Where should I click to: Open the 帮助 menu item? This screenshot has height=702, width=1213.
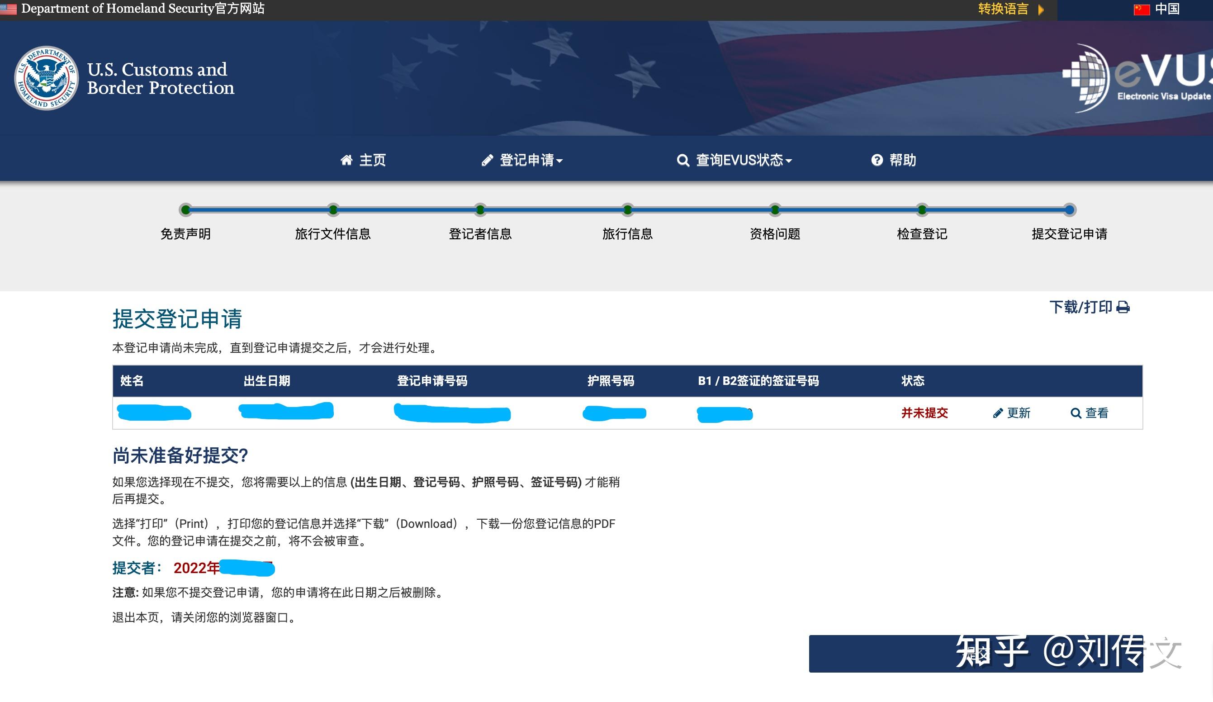click(x=903, y=160)
